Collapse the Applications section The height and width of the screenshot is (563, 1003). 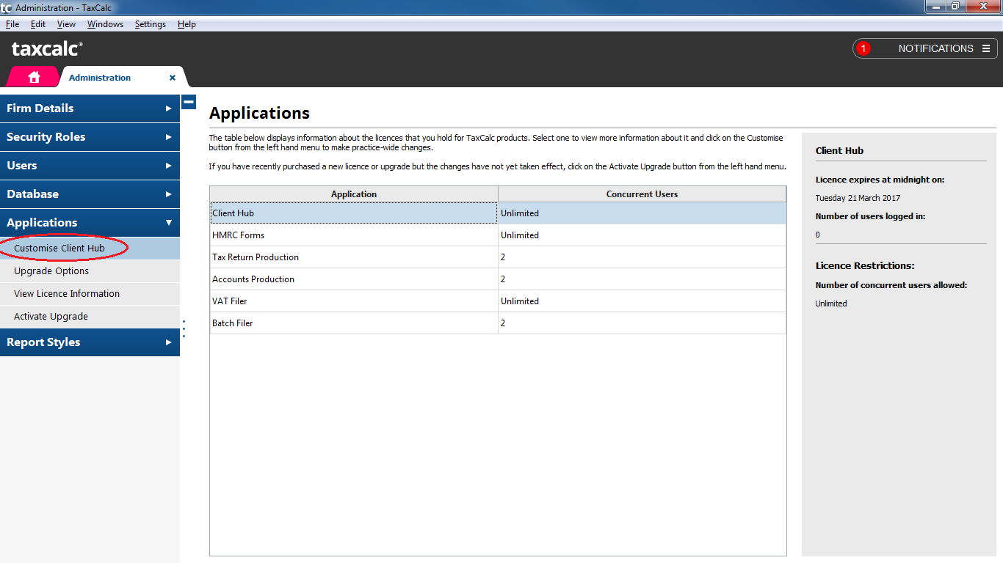tap(90, 223)
